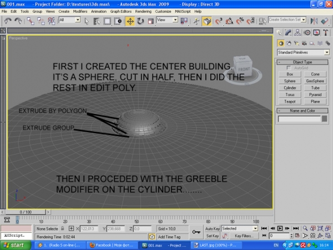Viewport: 333px width, 250px height.
Task: Toggle the Angle Snap icon
Action: pyautogui.click(x=229, y=21)
